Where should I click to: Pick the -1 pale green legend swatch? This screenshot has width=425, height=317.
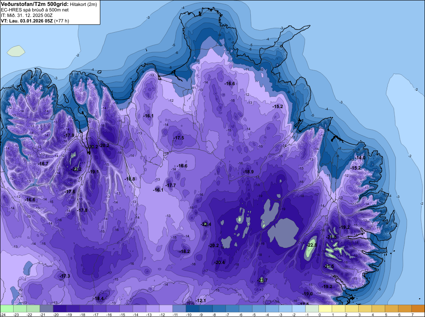tap(312, 309)
